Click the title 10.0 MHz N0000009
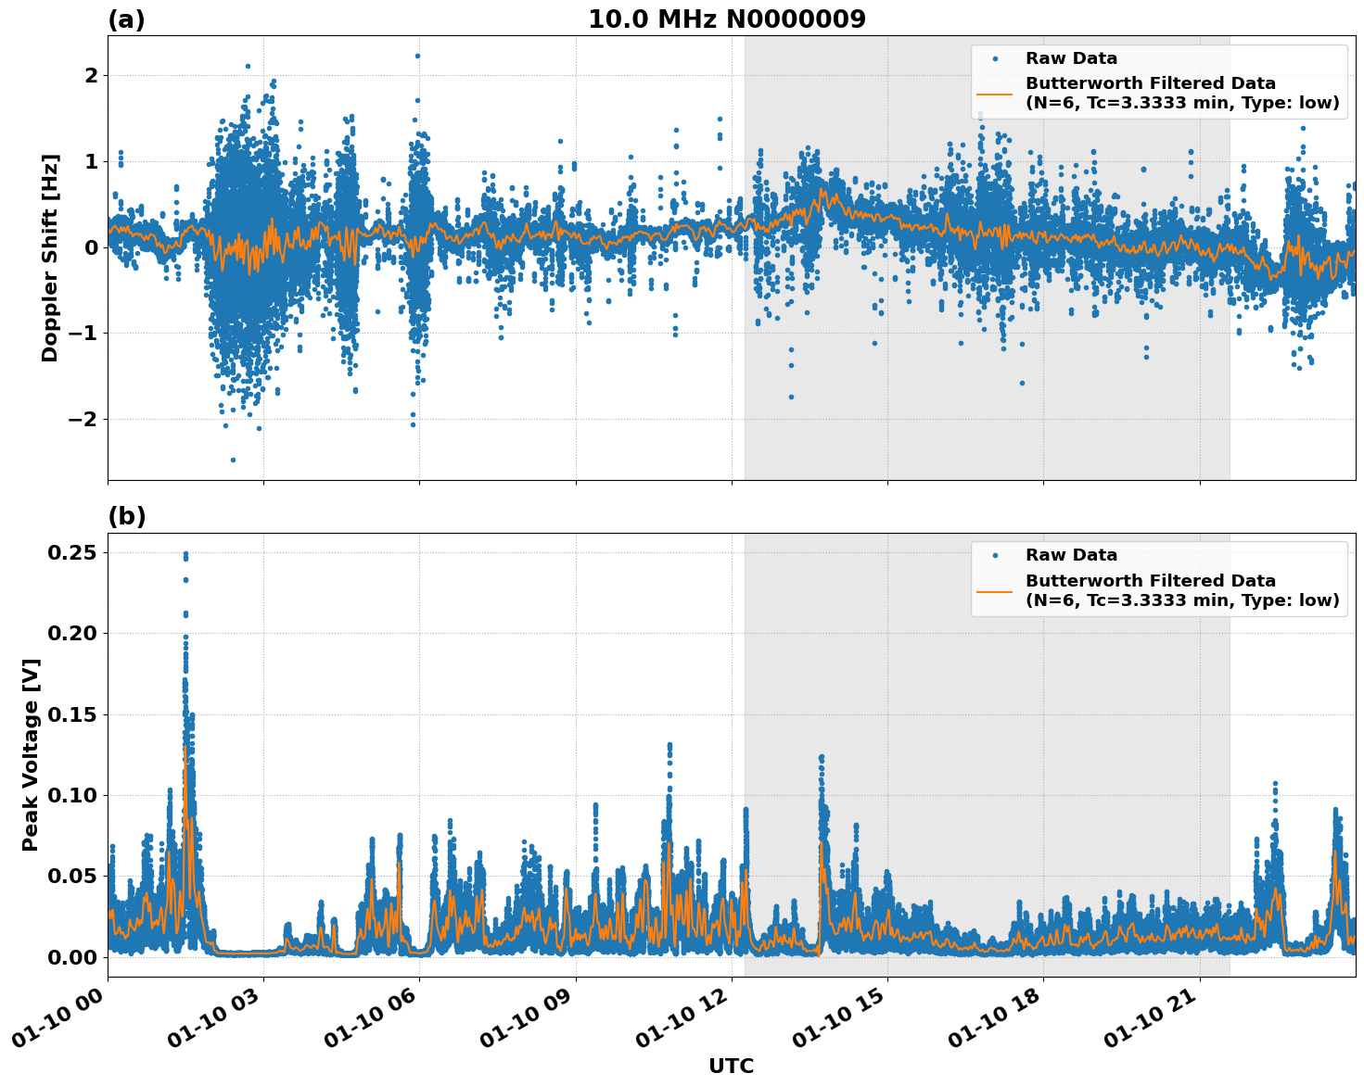Viewport: 1364px width, 1086px height. click(726, 17)
